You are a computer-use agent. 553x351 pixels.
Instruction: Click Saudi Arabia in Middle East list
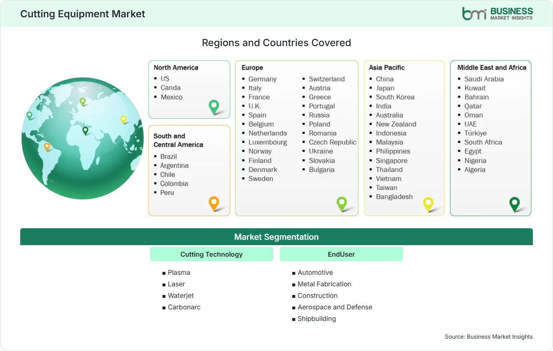(x=484, y=79)
